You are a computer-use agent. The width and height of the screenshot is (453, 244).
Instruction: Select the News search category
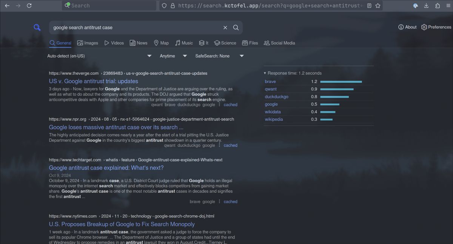click(x=139, y=43)
